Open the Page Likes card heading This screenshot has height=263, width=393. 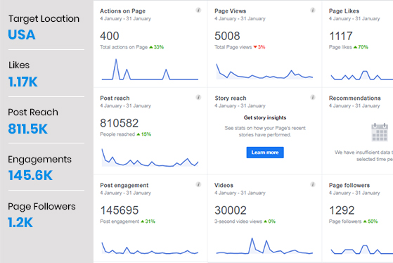344,11
